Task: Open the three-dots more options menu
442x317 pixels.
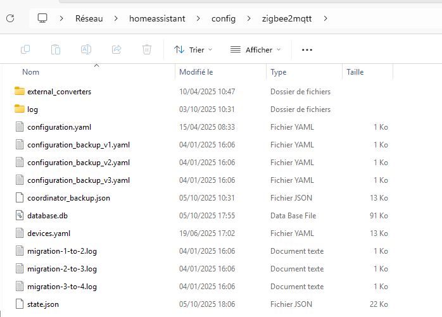Action: pyautogui.click(x=307, y=49)
